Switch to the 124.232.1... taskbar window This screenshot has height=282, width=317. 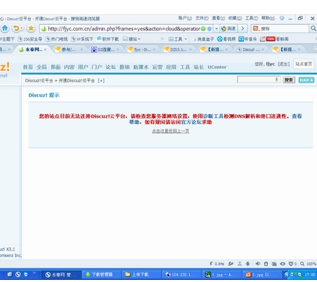pyautogui.click(x=181, y=274)
